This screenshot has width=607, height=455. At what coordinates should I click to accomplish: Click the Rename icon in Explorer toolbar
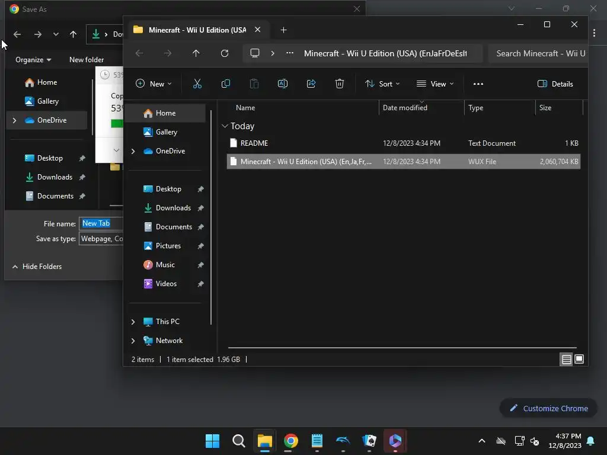(283, 84)
